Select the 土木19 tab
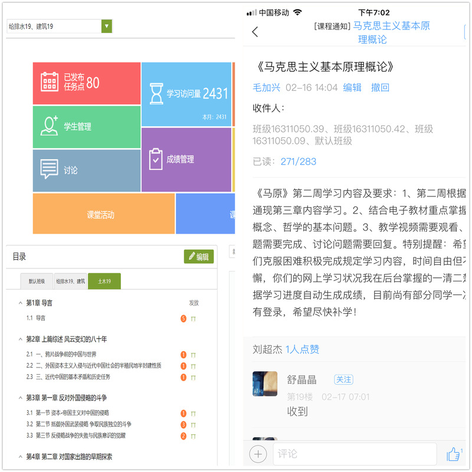 [x=104, y=281]
